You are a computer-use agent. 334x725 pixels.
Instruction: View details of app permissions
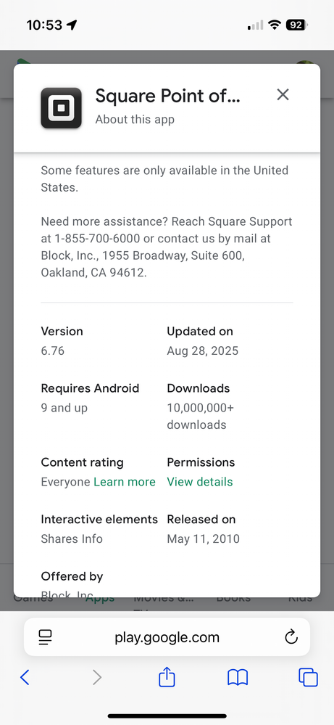(200, 482)
